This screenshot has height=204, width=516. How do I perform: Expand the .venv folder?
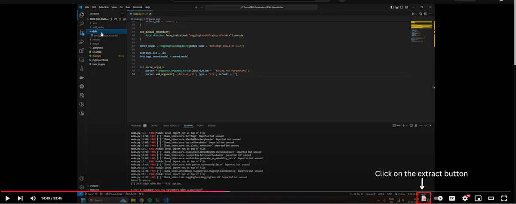point(106,23)
